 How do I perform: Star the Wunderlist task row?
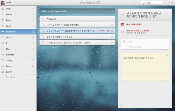112,19
